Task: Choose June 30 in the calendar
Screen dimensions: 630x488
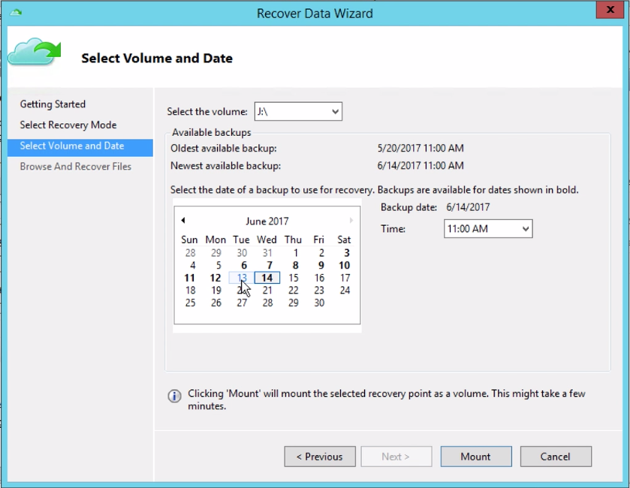Action: (319, 303)
